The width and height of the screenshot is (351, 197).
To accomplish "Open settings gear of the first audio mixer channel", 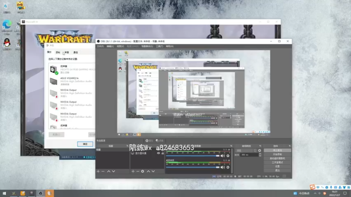I will (228, 156).
